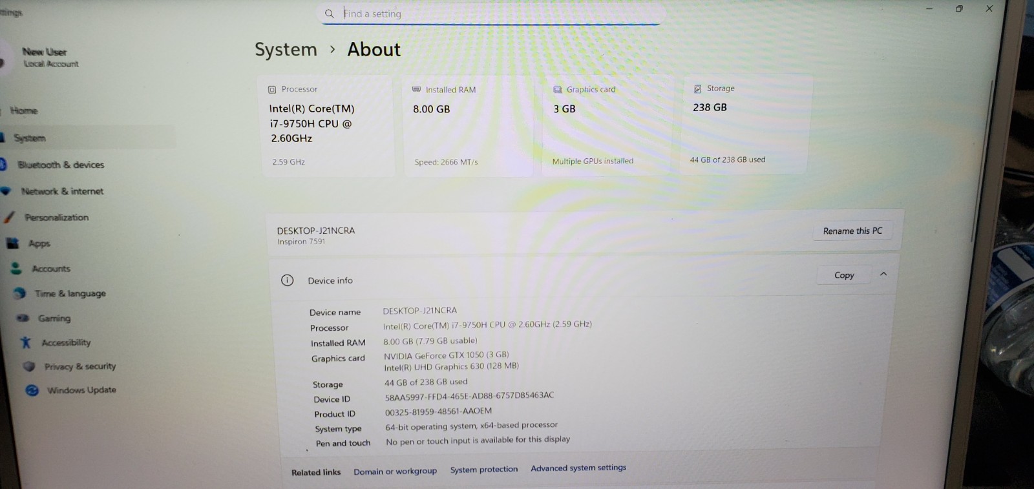Click the Personalization brush icon
The width and height of the screenshot is (1034, 489).
click(9, 218)
